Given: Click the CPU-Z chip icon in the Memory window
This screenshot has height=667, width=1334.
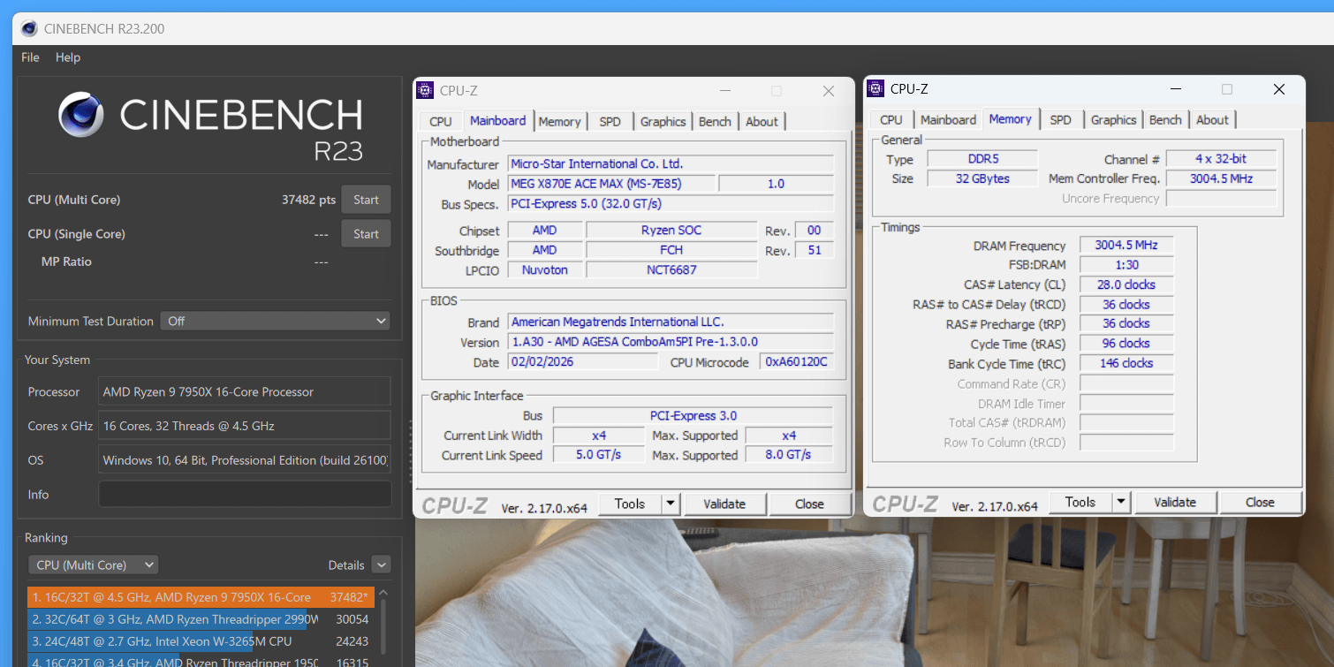Looking at the screenshot, I should click(x=875, y=88).
